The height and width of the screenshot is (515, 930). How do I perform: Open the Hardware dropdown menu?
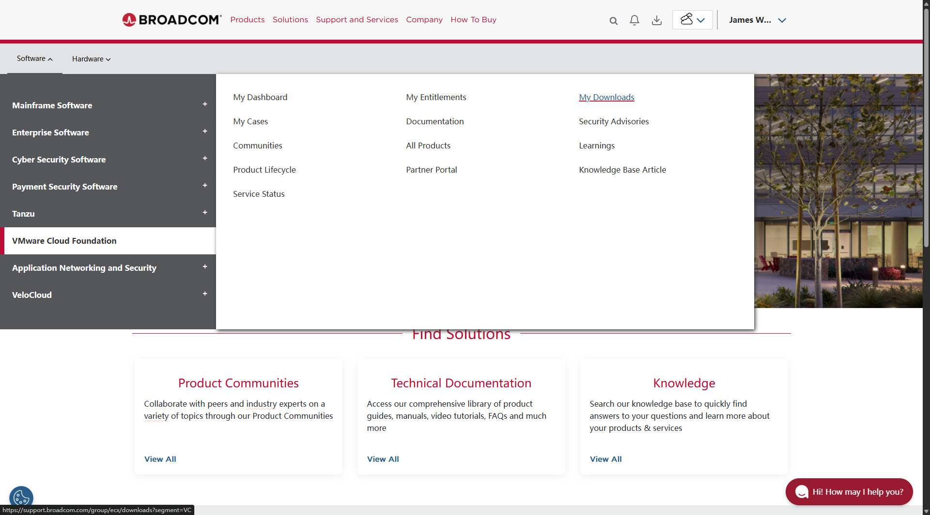(91, 59)
